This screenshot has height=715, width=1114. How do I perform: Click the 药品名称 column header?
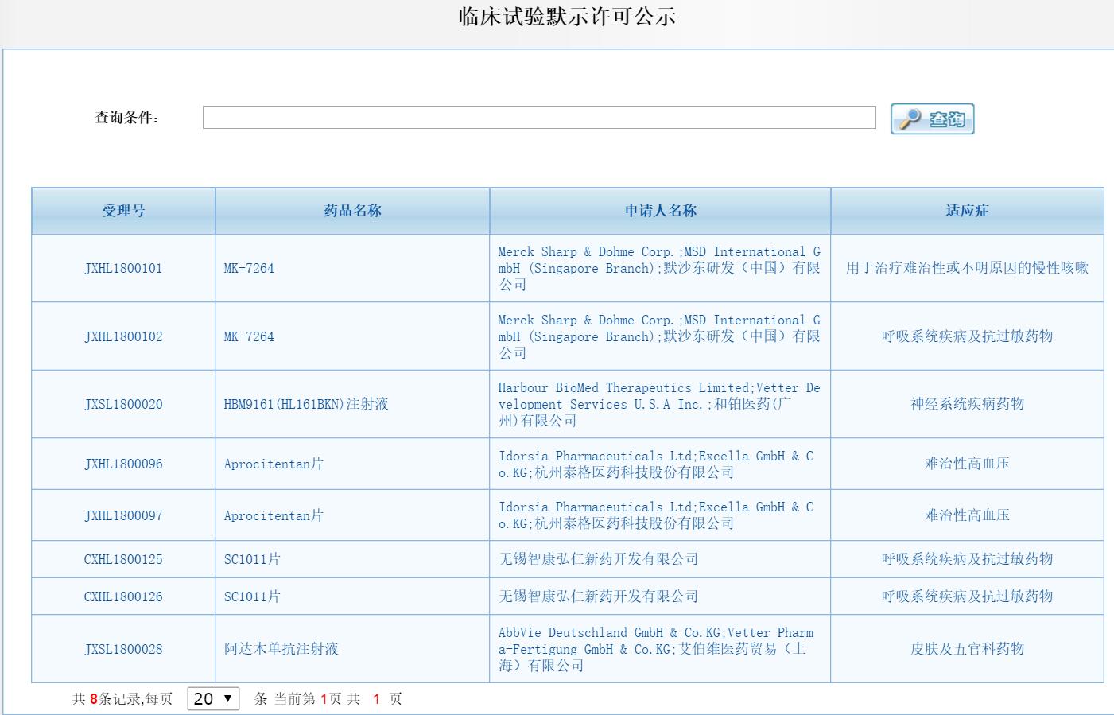pos(352,211)
